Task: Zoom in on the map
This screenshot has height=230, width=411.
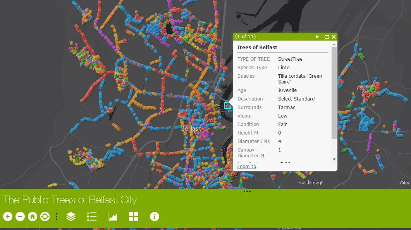Action: pos(8,216)
